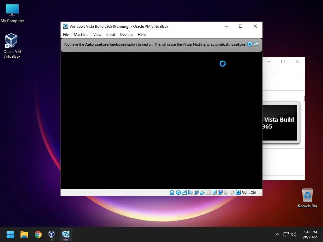Click the Right Ctrl host key label
This screenshot has height=242, width=323.
coord(249,193)
